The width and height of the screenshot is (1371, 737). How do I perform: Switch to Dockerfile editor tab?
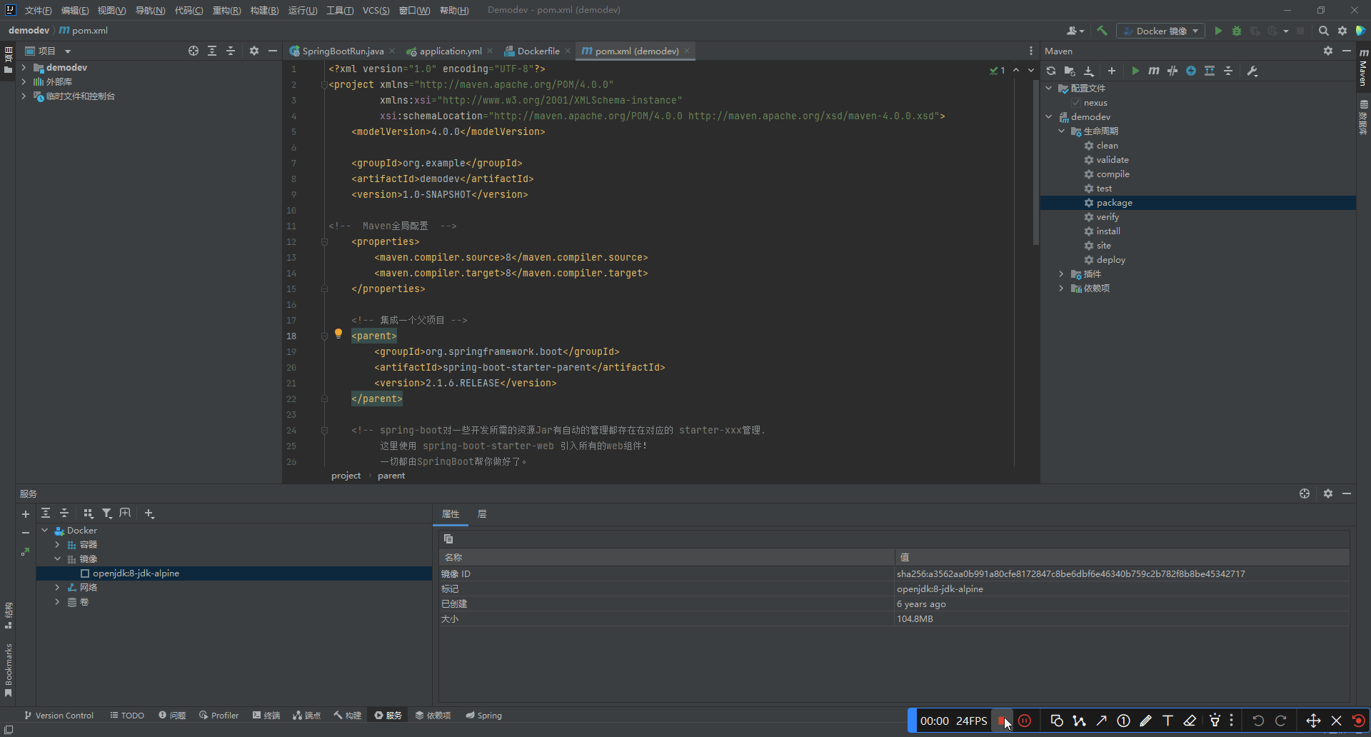[538, 51]
